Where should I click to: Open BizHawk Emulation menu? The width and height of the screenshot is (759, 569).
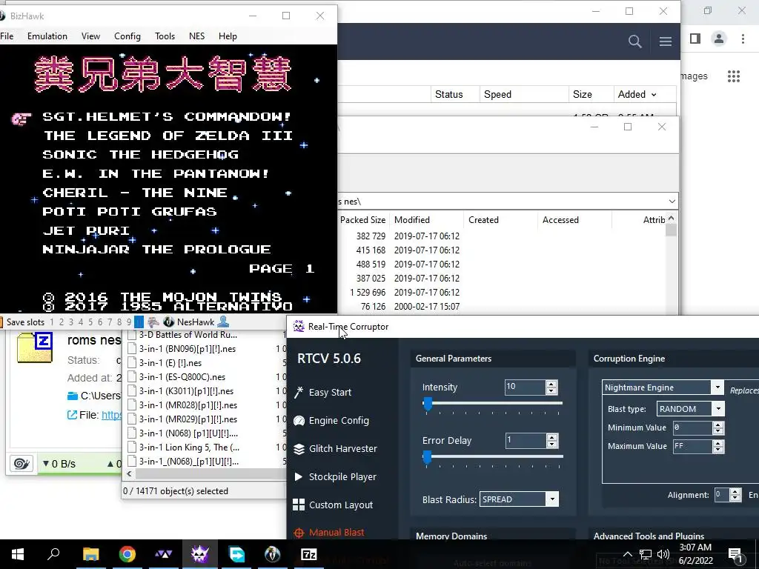47,36
